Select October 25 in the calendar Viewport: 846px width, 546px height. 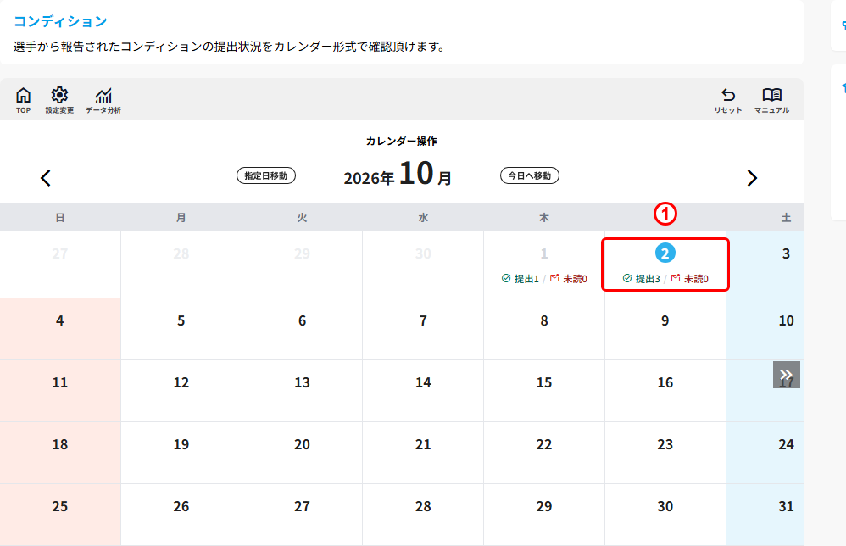pos(60,507)
